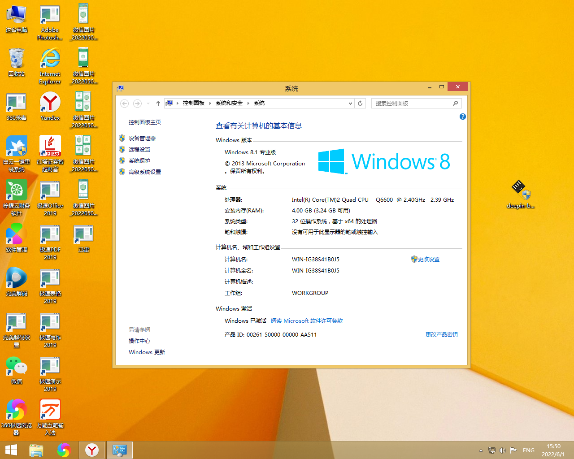Click the 更改设置 link
This screenshot has height=459, width=574.
428,259
